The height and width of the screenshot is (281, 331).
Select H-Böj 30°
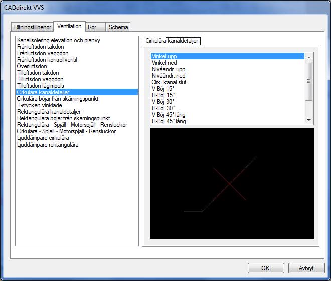tap(228, 108)
